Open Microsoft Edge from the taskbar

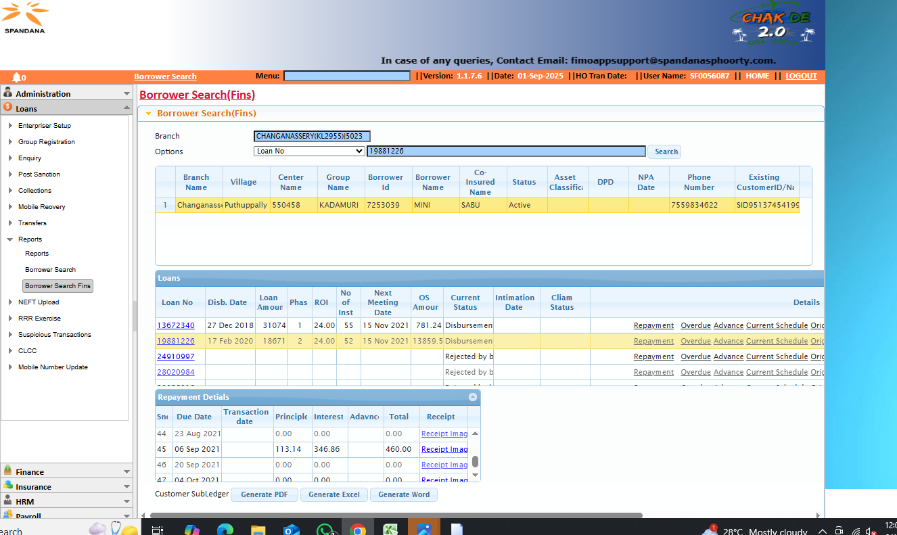pyautogui.click(x=225, y=530)
